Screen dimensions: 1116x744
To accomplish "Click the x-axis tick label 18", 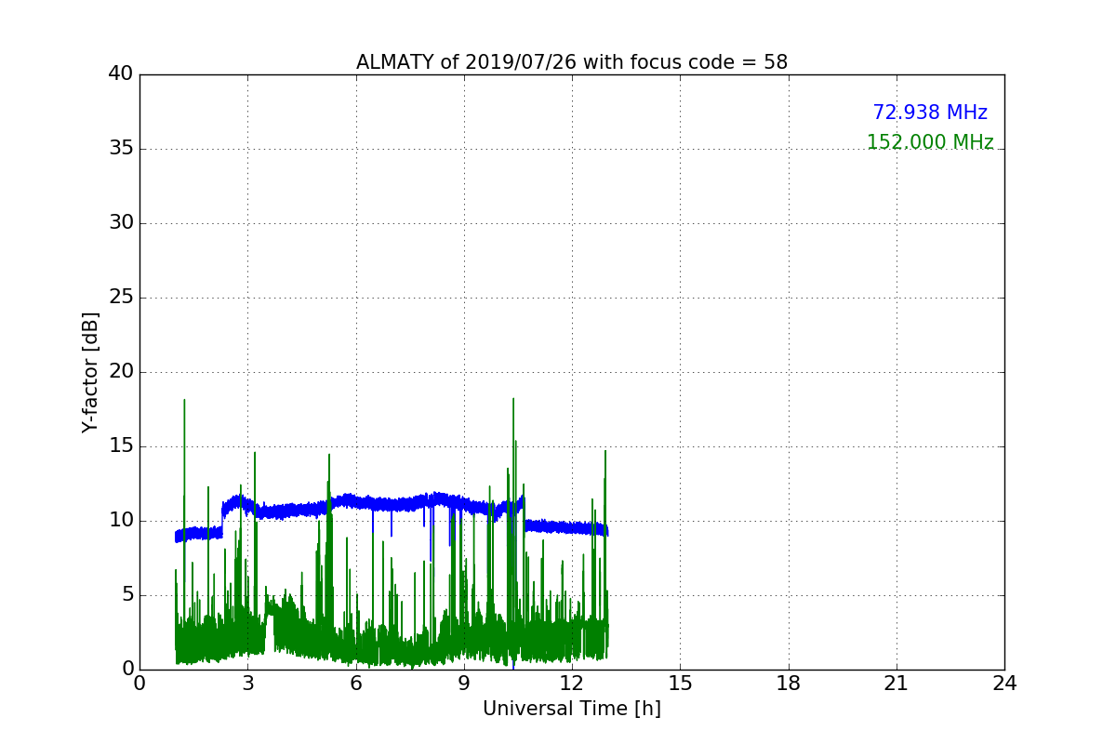I will coord(789,683).
